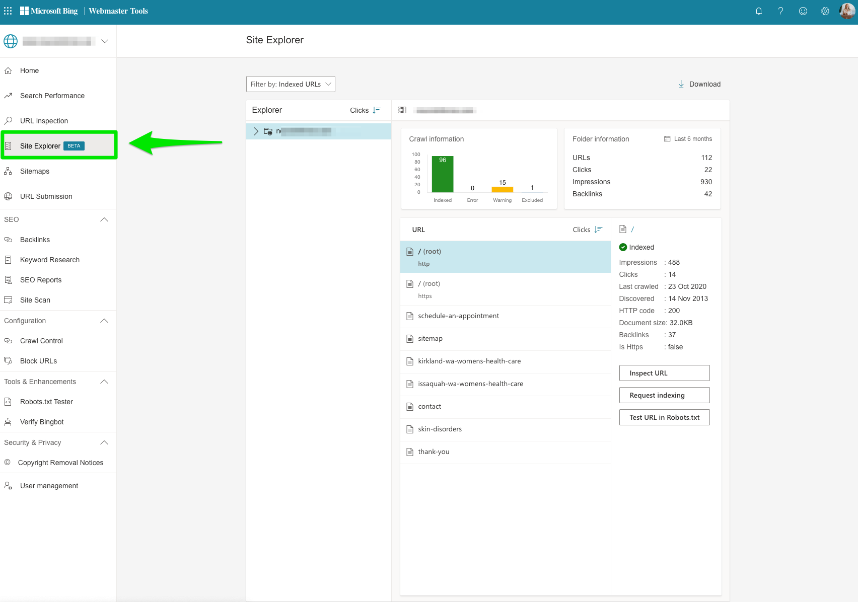Open Keyword Research
858x602 pixels.
coord(49,260)
